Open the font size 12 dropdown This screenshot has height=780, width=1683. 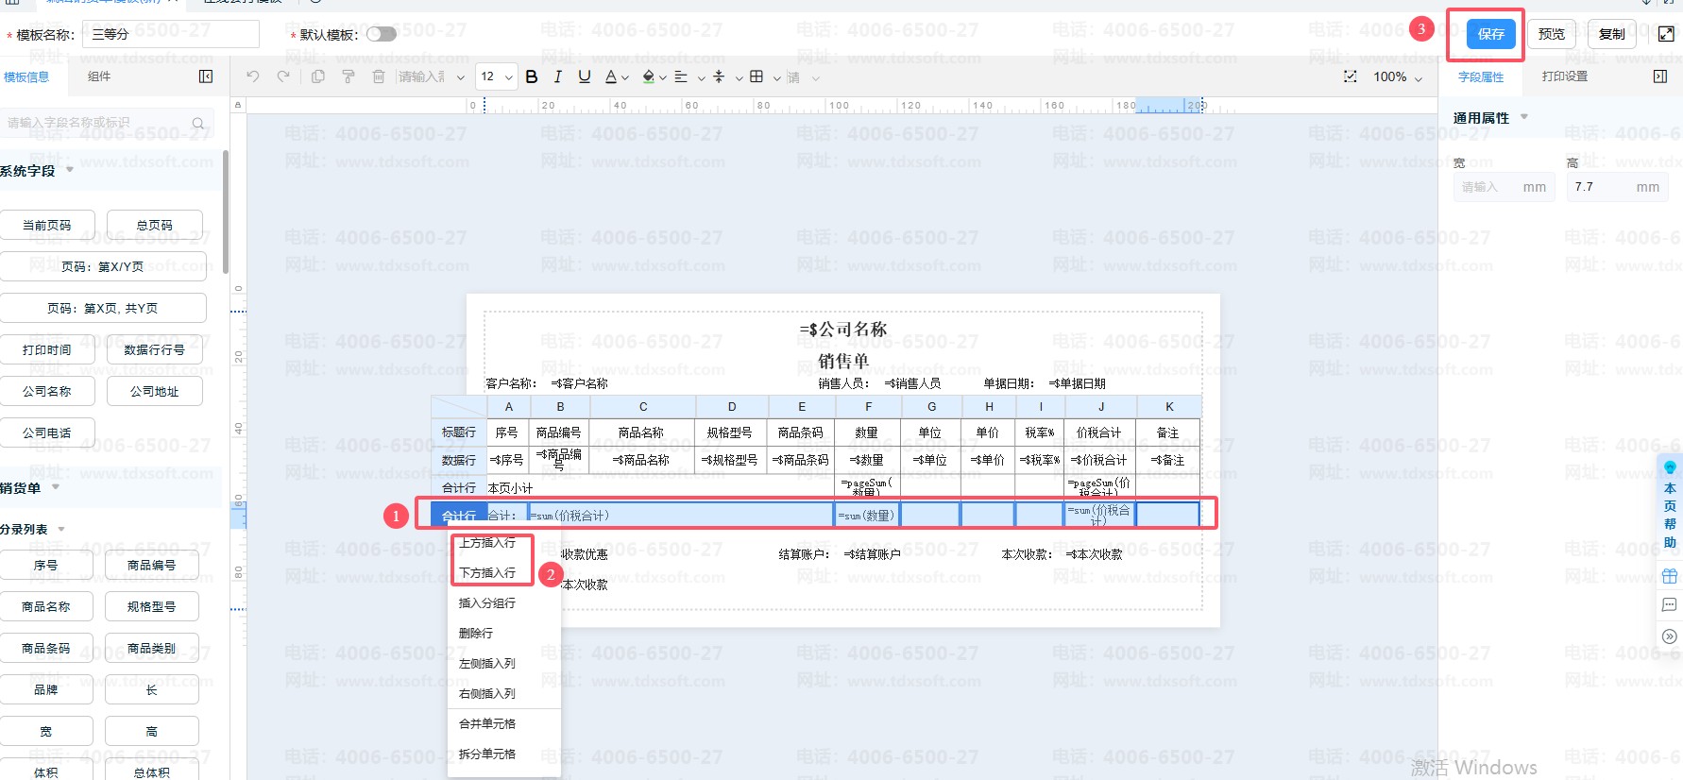[x=496, y=76]
